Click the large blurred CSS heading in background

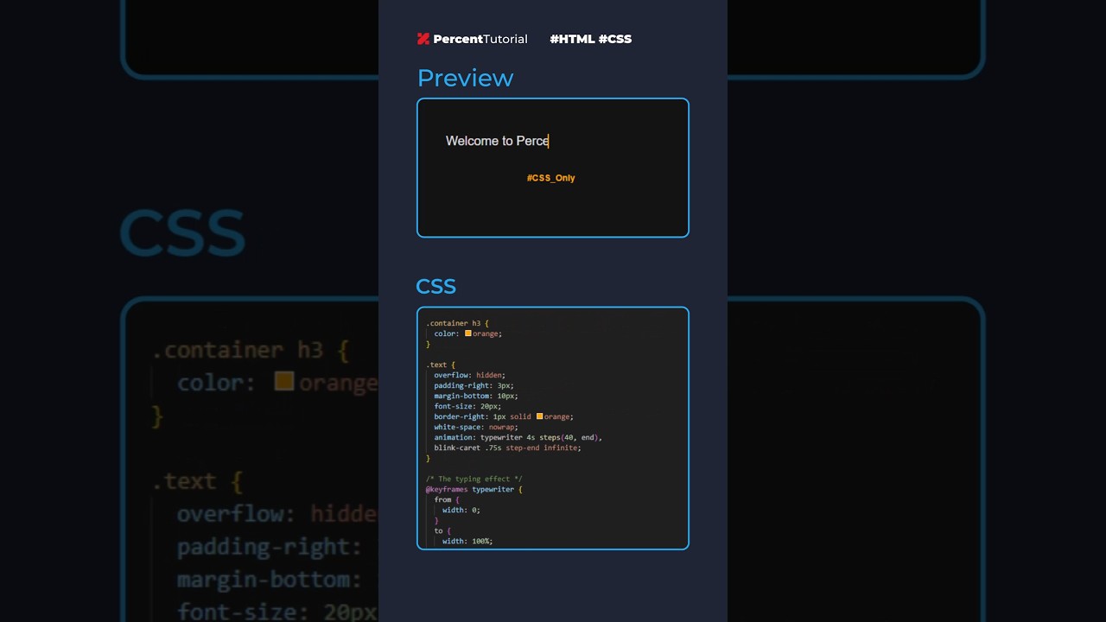click(182, 233)
